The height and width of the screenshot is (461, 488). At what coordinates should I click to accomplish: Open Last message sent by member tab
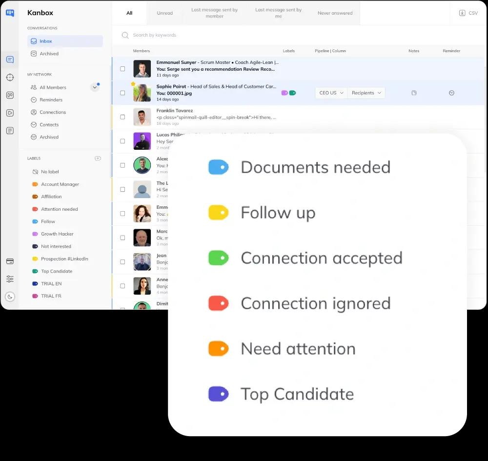(214, 13)
